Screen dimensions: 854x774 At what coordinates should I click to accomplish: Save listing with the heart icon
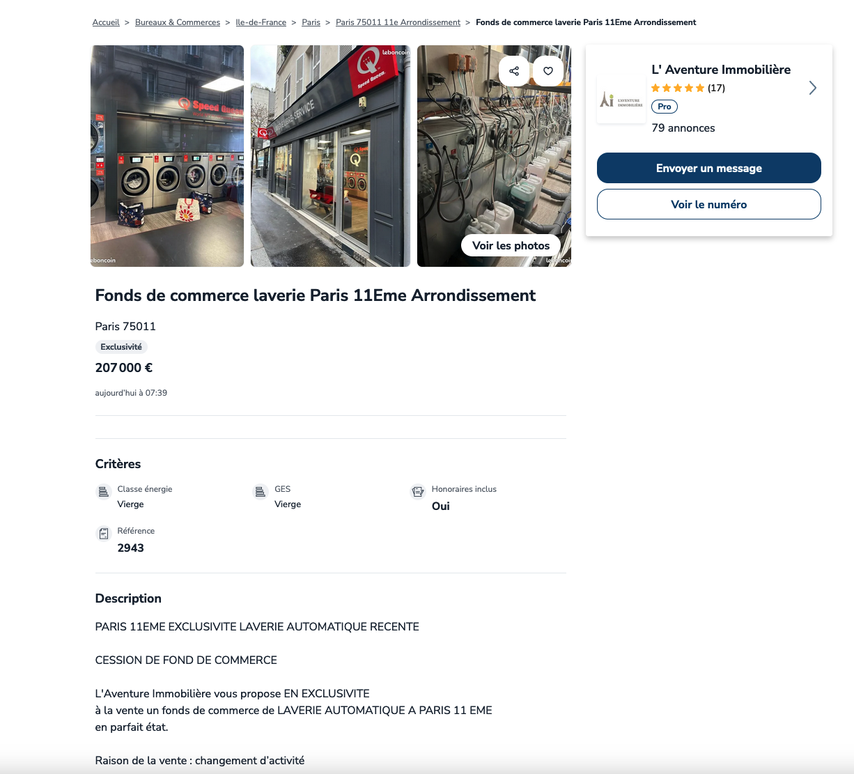(548, 71)
